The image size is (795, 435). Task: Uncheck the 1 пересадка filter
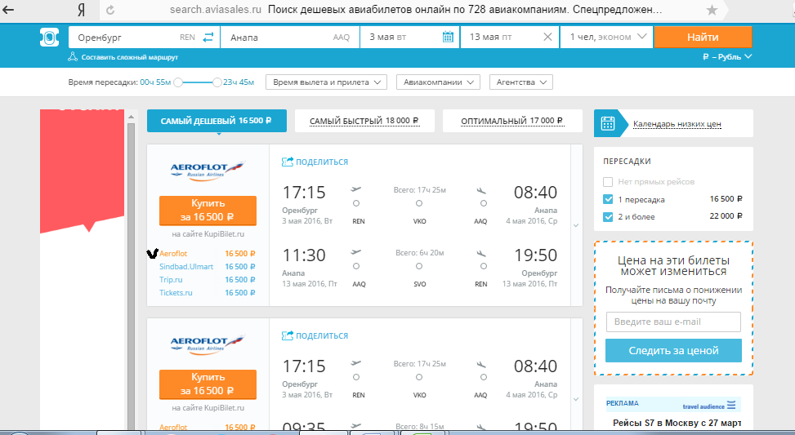click(608, 199)
